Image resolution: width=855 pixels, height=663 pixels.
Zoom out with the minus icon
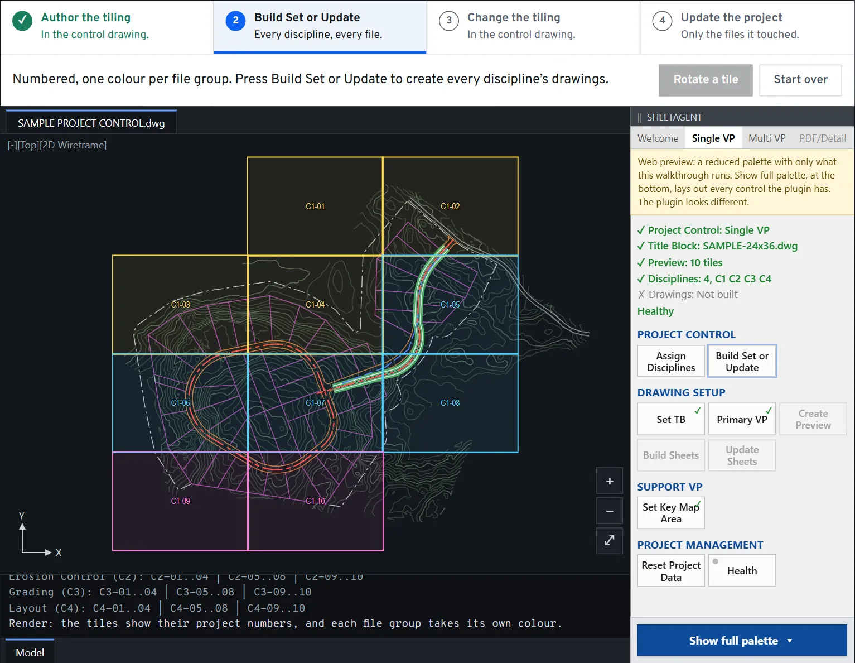pyautogui.click(x=610, y=511)
